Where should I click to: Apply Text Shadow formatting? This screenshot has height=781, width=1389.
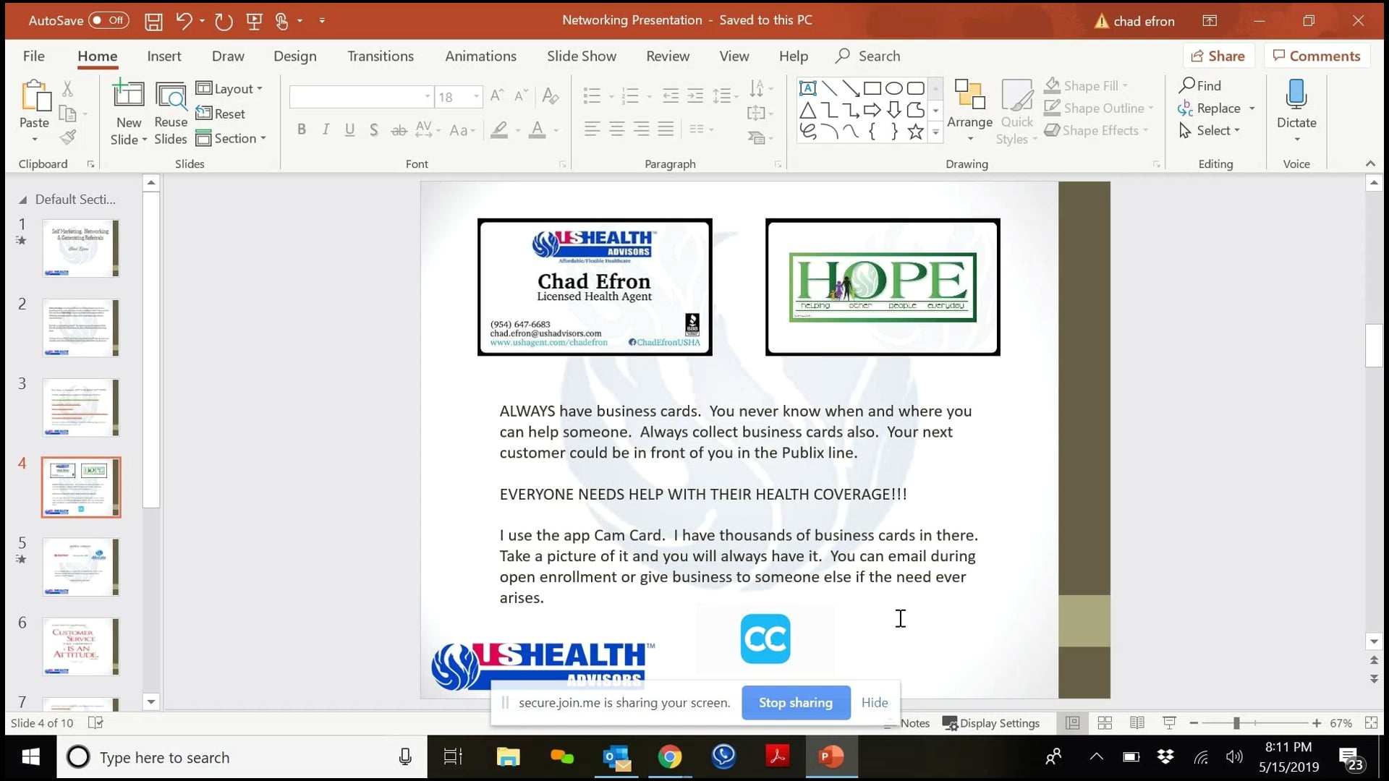[x=373, y=130]
